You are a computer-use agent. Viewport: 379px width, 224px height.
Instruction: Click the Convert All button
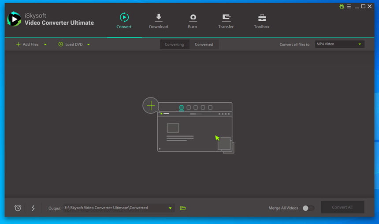(342, 207)
